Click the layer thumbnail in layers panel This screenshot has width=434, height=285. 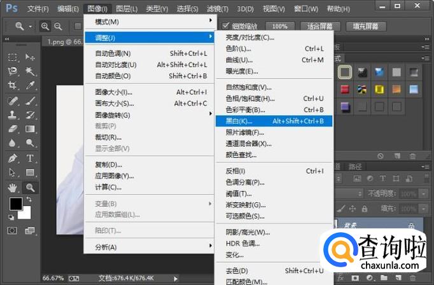(x=337, y=224)
